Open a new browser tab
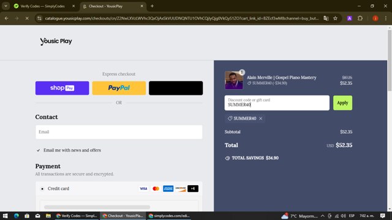392x220 pixels. pos(152,6)
